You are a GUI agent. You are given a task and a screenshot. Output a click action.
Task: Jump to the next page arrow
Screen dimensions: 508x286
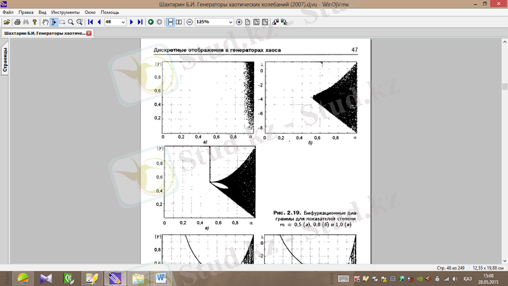tap(131, 22)
